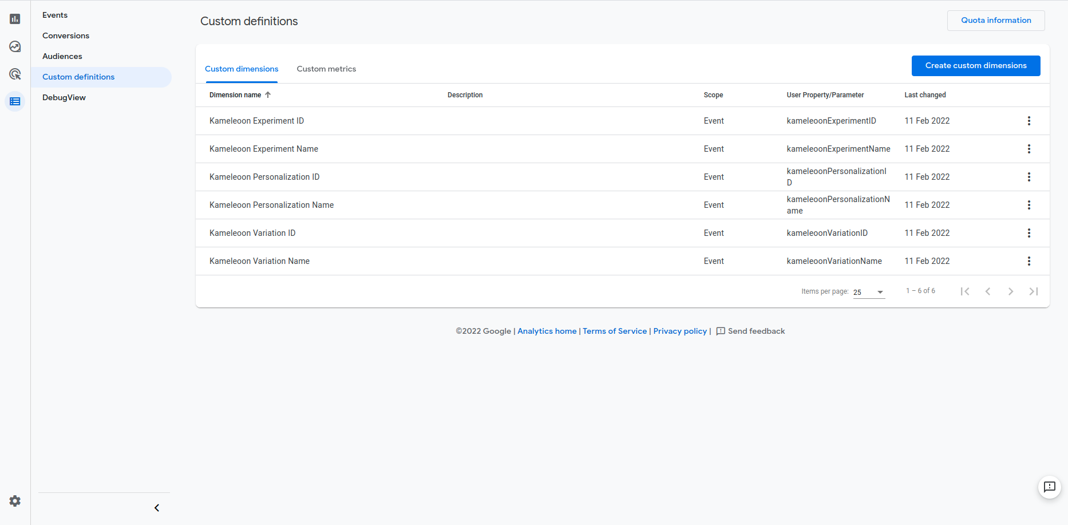Click the kameleoonExperimentID parameter cell
The image size is (1068, 525).
pyautogui.click(x=831, y=121)
